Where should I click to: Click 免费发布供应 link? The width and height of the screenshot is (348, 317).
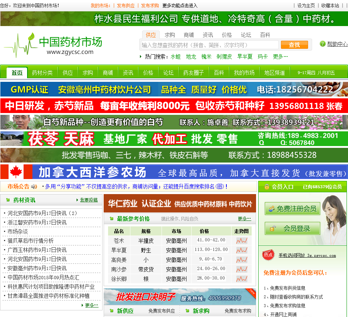coord(162,311)
